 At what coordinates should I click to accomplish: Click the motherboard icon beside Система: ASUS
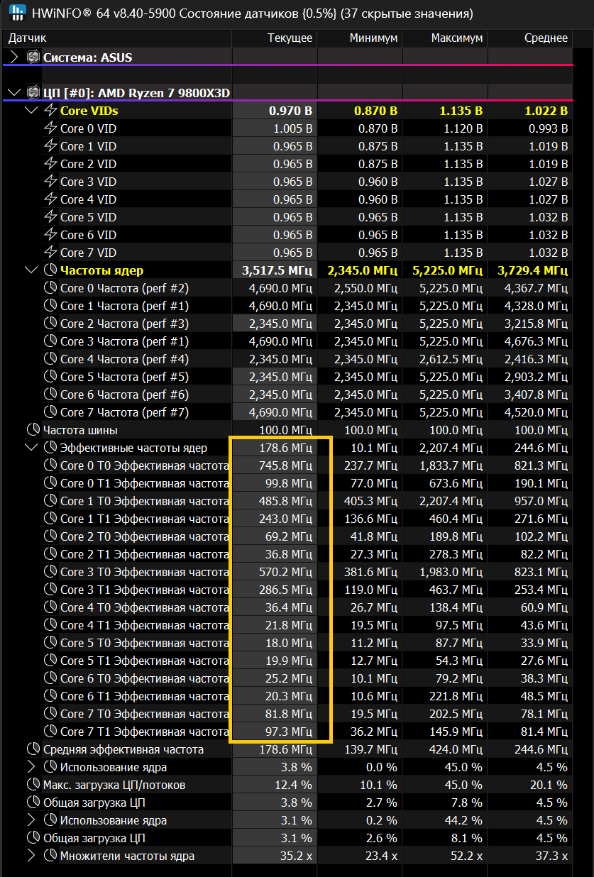[33, 57]
